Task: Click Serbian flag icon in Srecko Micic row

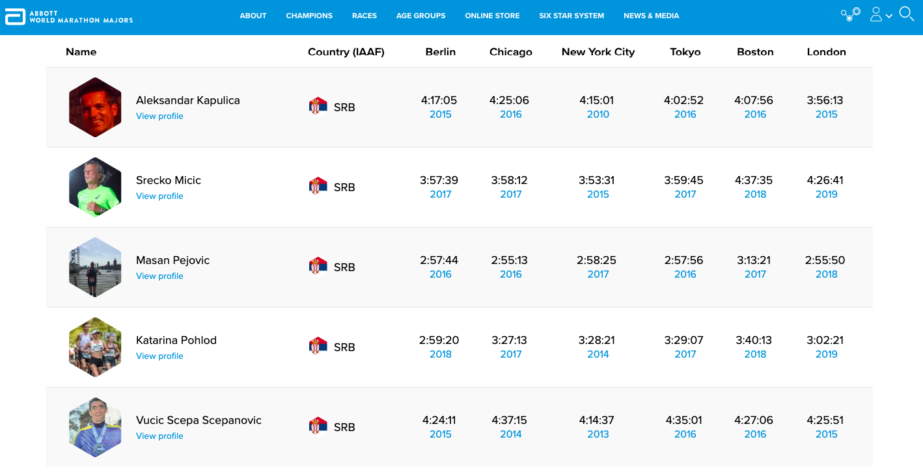Action: [318, 186]
